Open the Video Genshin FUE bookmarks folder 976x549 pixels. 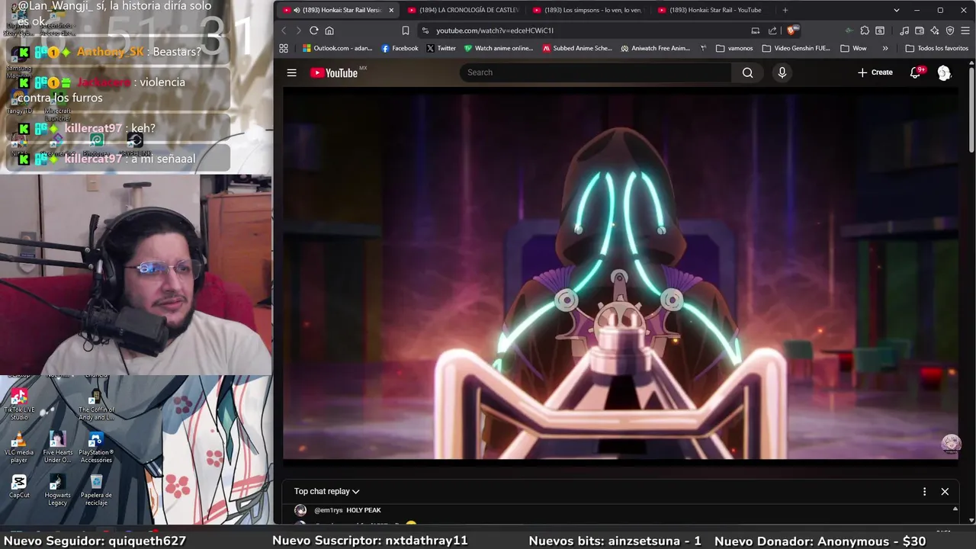point(796,48)
